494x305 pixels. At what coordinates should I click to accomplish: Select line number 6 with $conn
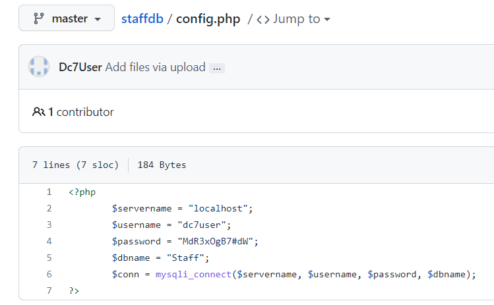tap(49, 274)
